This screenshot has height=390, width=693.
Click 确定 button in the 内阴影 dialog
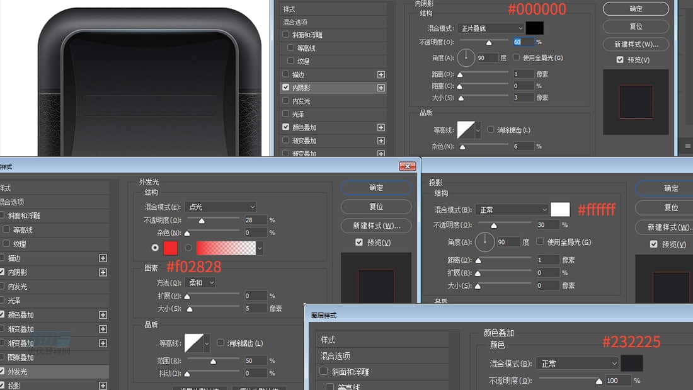coord(636,9)
